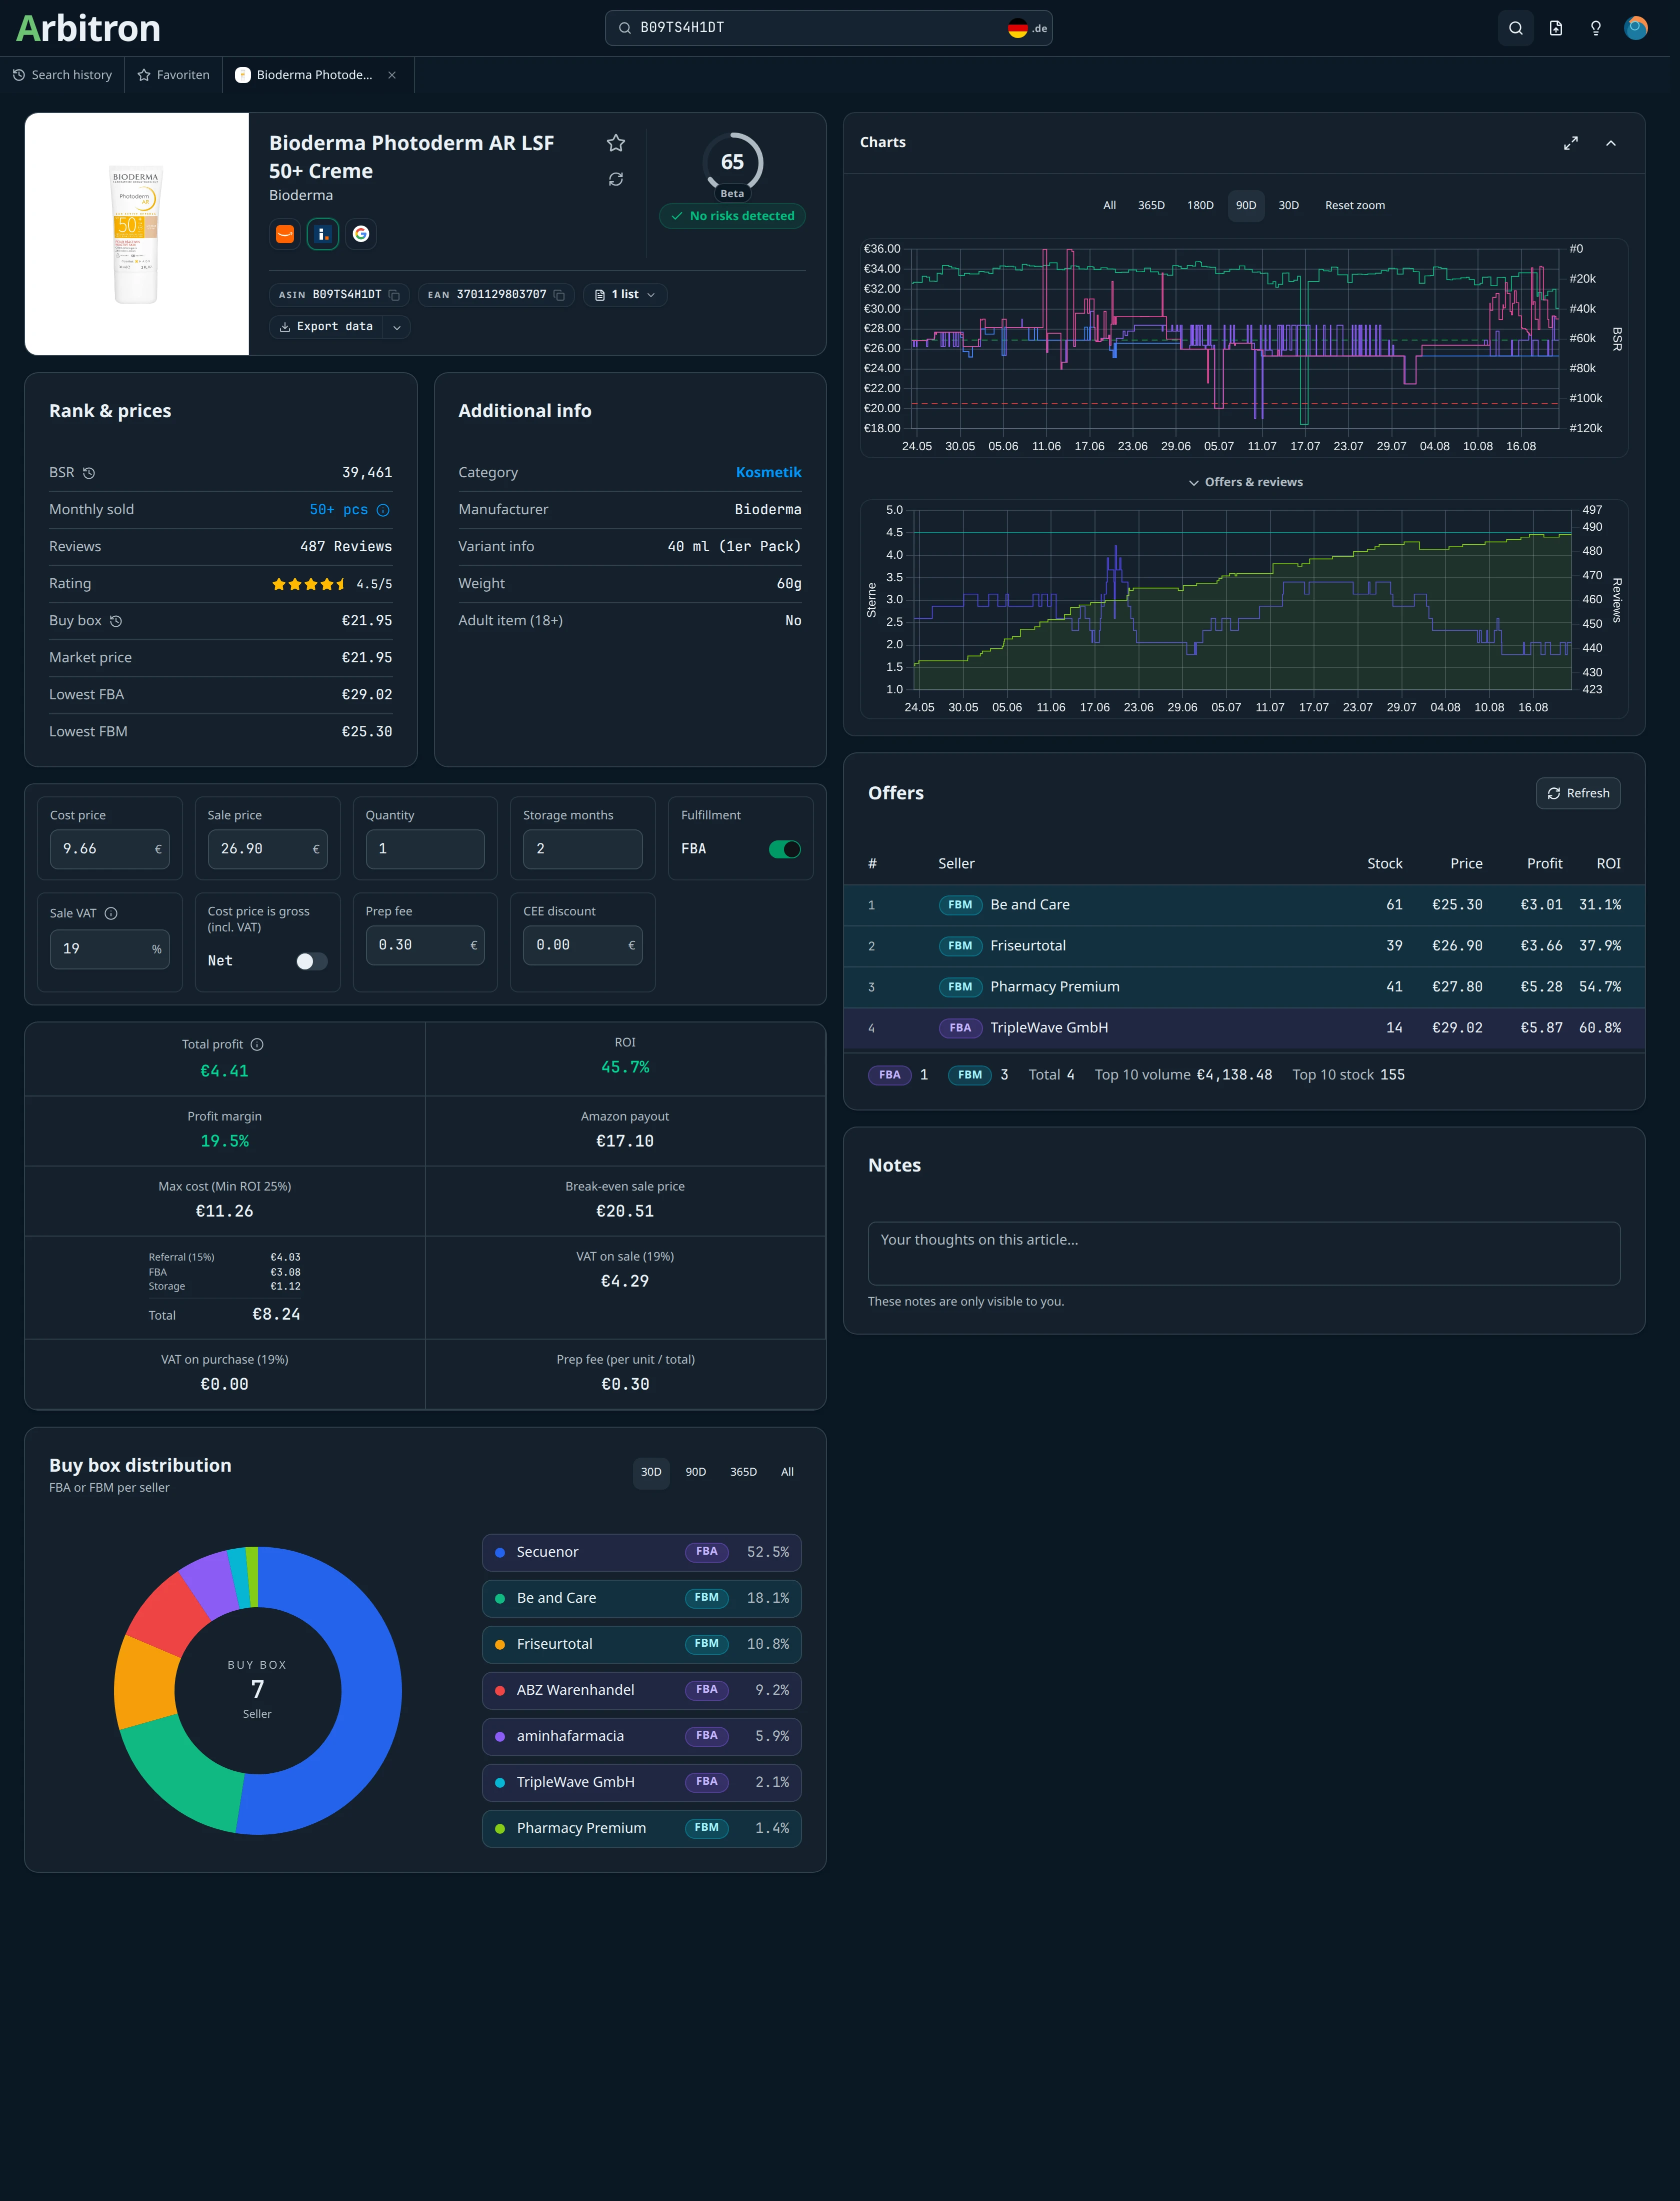Select the 90D range in Charts
The image size is (1680, 2201).
1246,206
